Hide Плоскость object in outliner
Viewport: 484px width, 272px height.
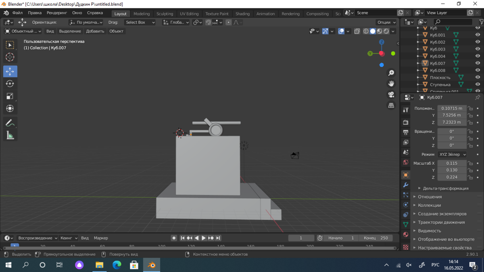point(478,77)
